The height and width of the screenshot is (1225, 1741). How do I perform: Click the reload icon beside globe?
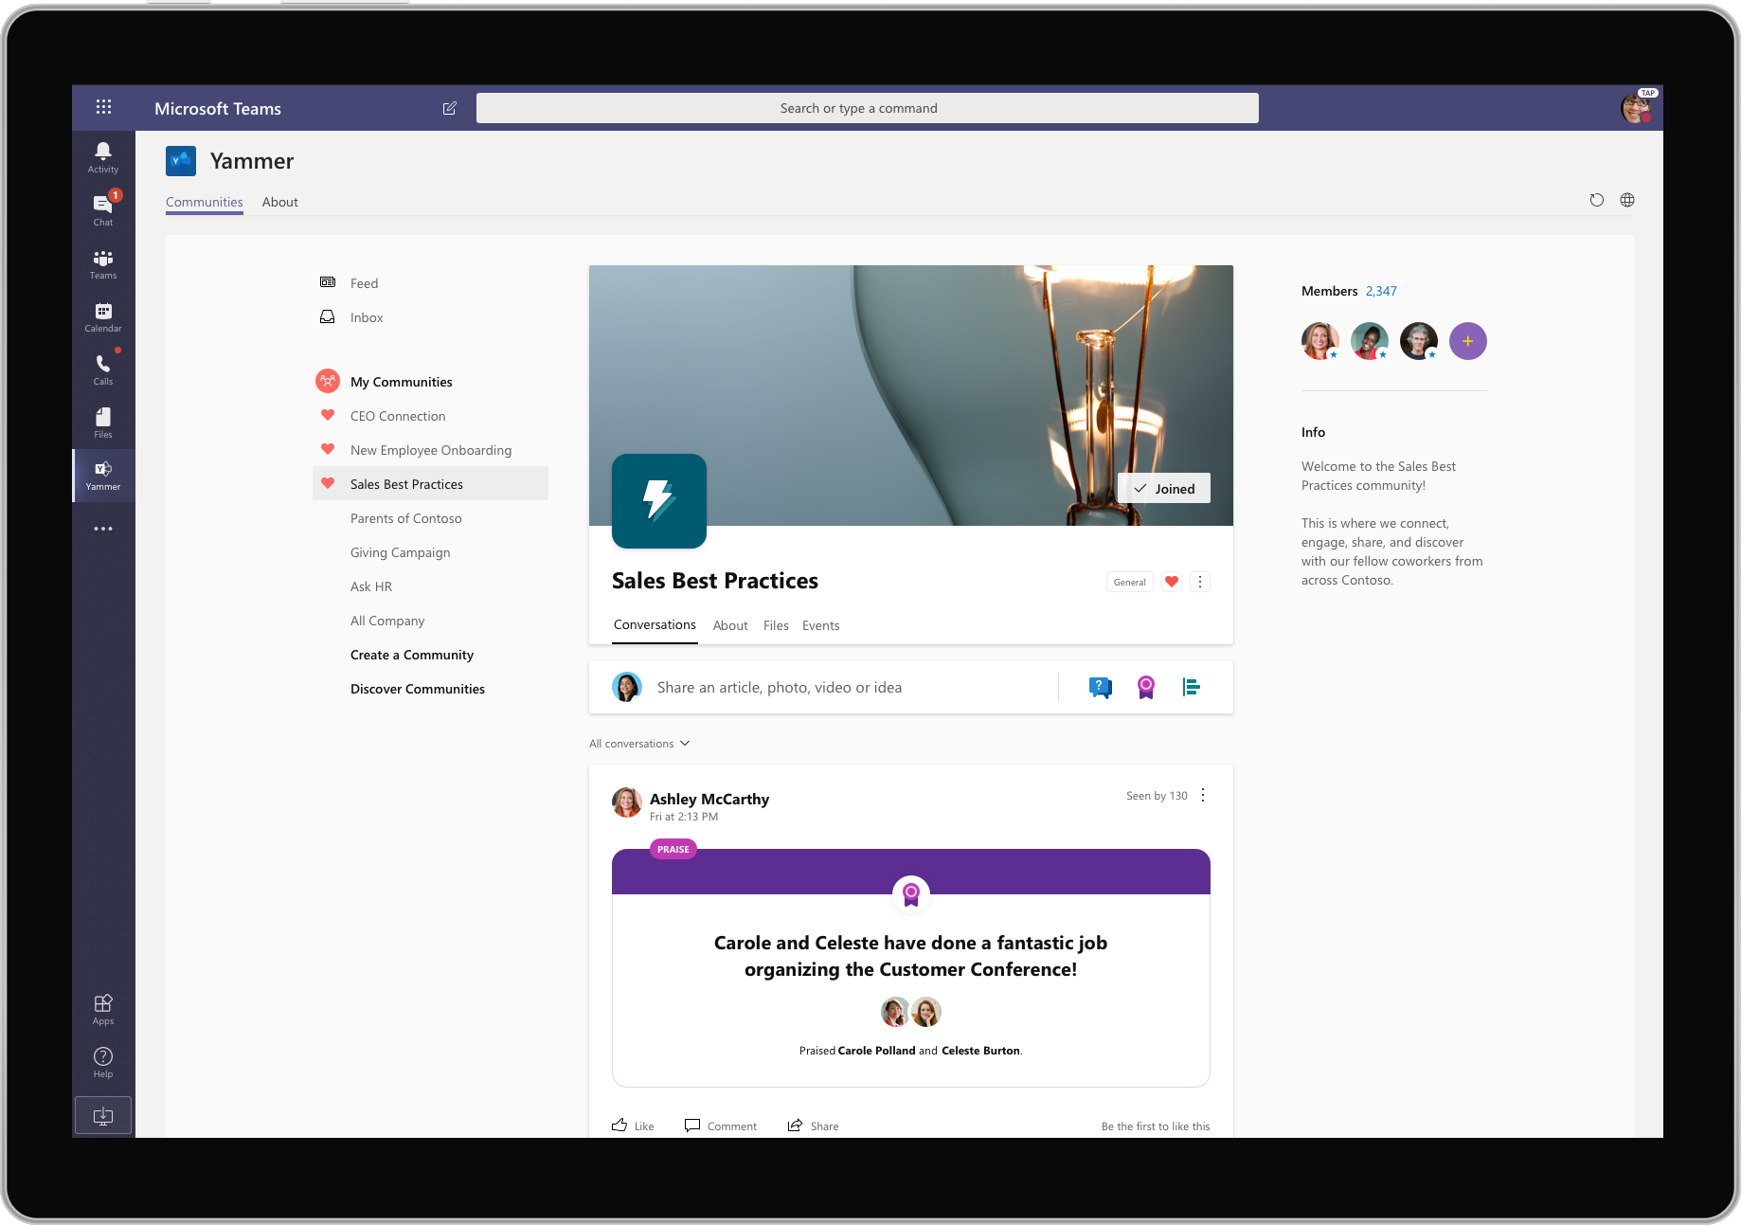[x=1596, y=200]
